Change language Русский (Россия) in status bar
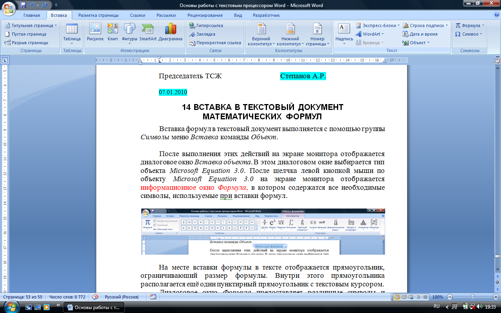 [x=121, y=297]
